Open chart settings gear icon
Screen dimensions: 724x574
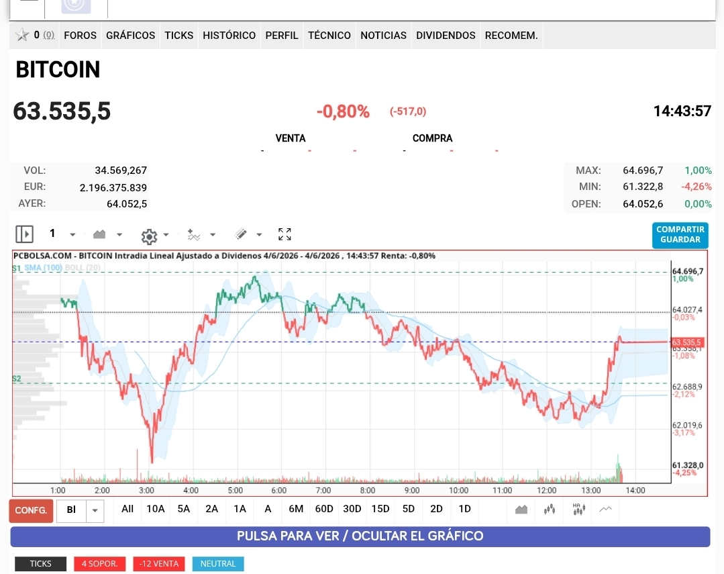point(149,236)
